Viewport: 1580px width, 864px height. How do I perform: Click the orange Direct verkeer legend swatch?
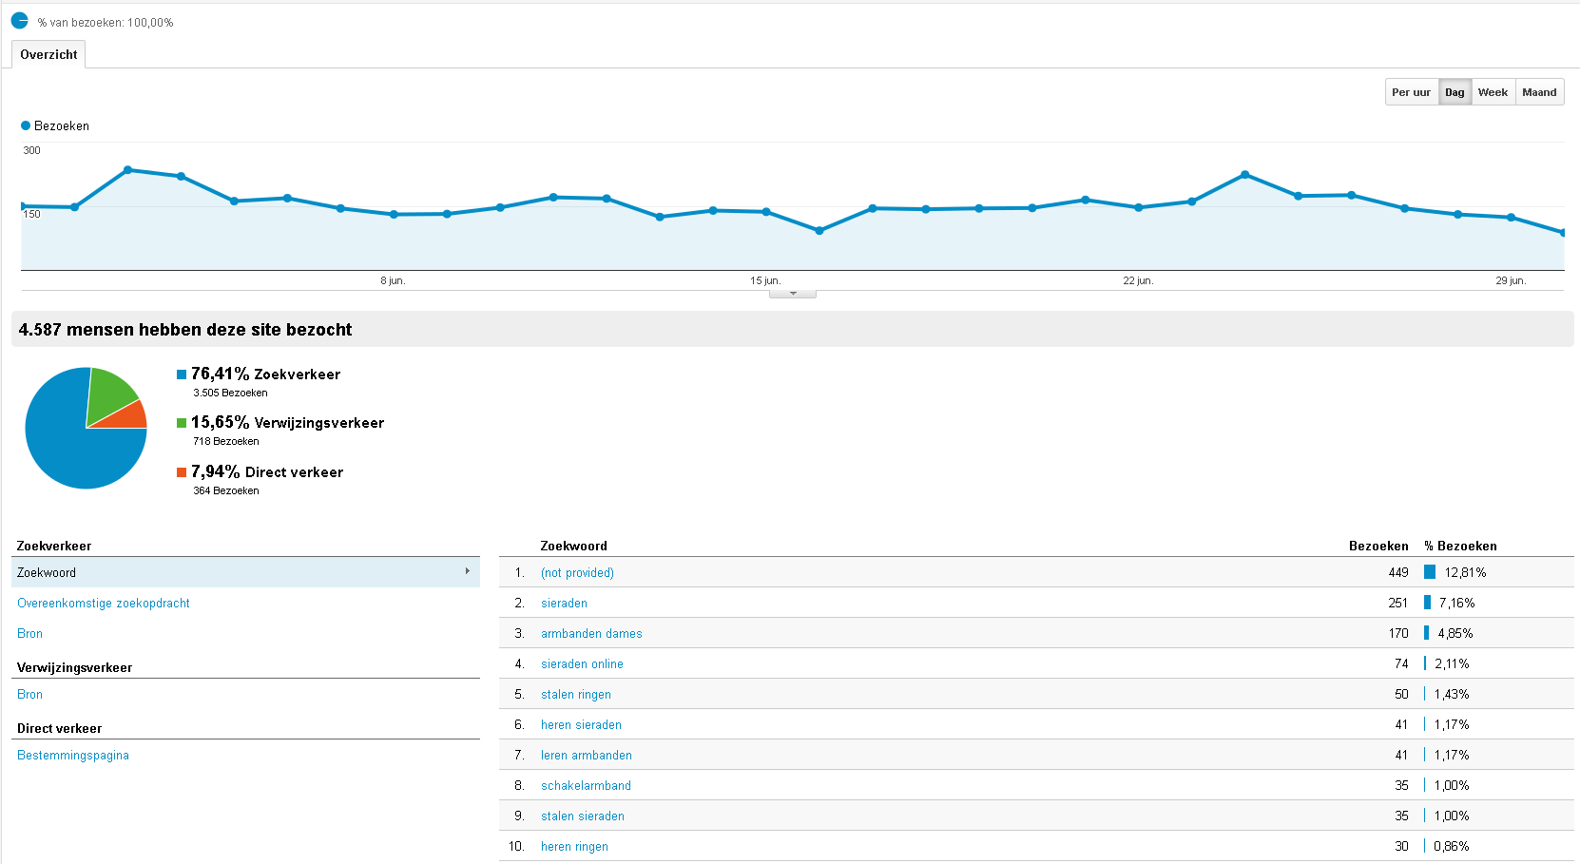pos(182,472)
